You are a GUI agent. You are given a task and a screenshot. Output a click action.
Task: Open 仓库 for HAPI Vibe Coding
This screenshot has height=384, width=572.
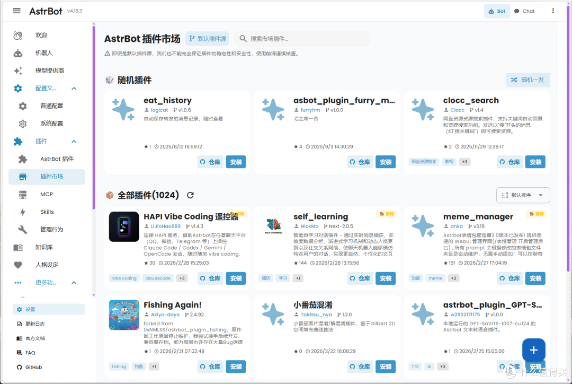[x=210, y=278]
